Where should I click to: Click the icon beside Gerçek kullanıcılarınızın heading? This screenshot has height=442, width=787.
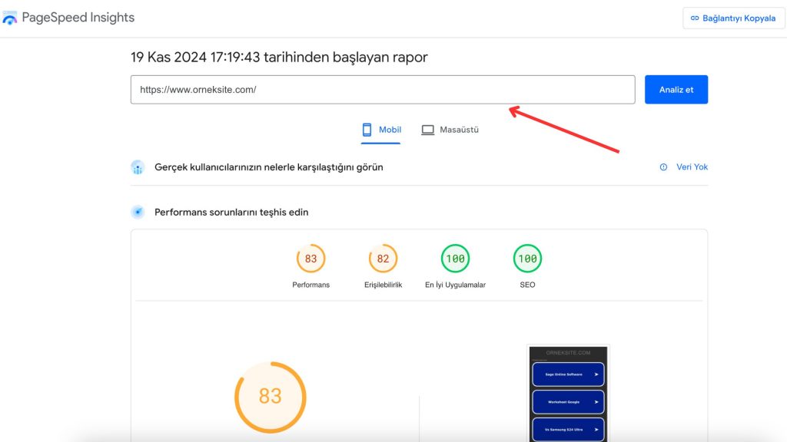pos(138,167)
